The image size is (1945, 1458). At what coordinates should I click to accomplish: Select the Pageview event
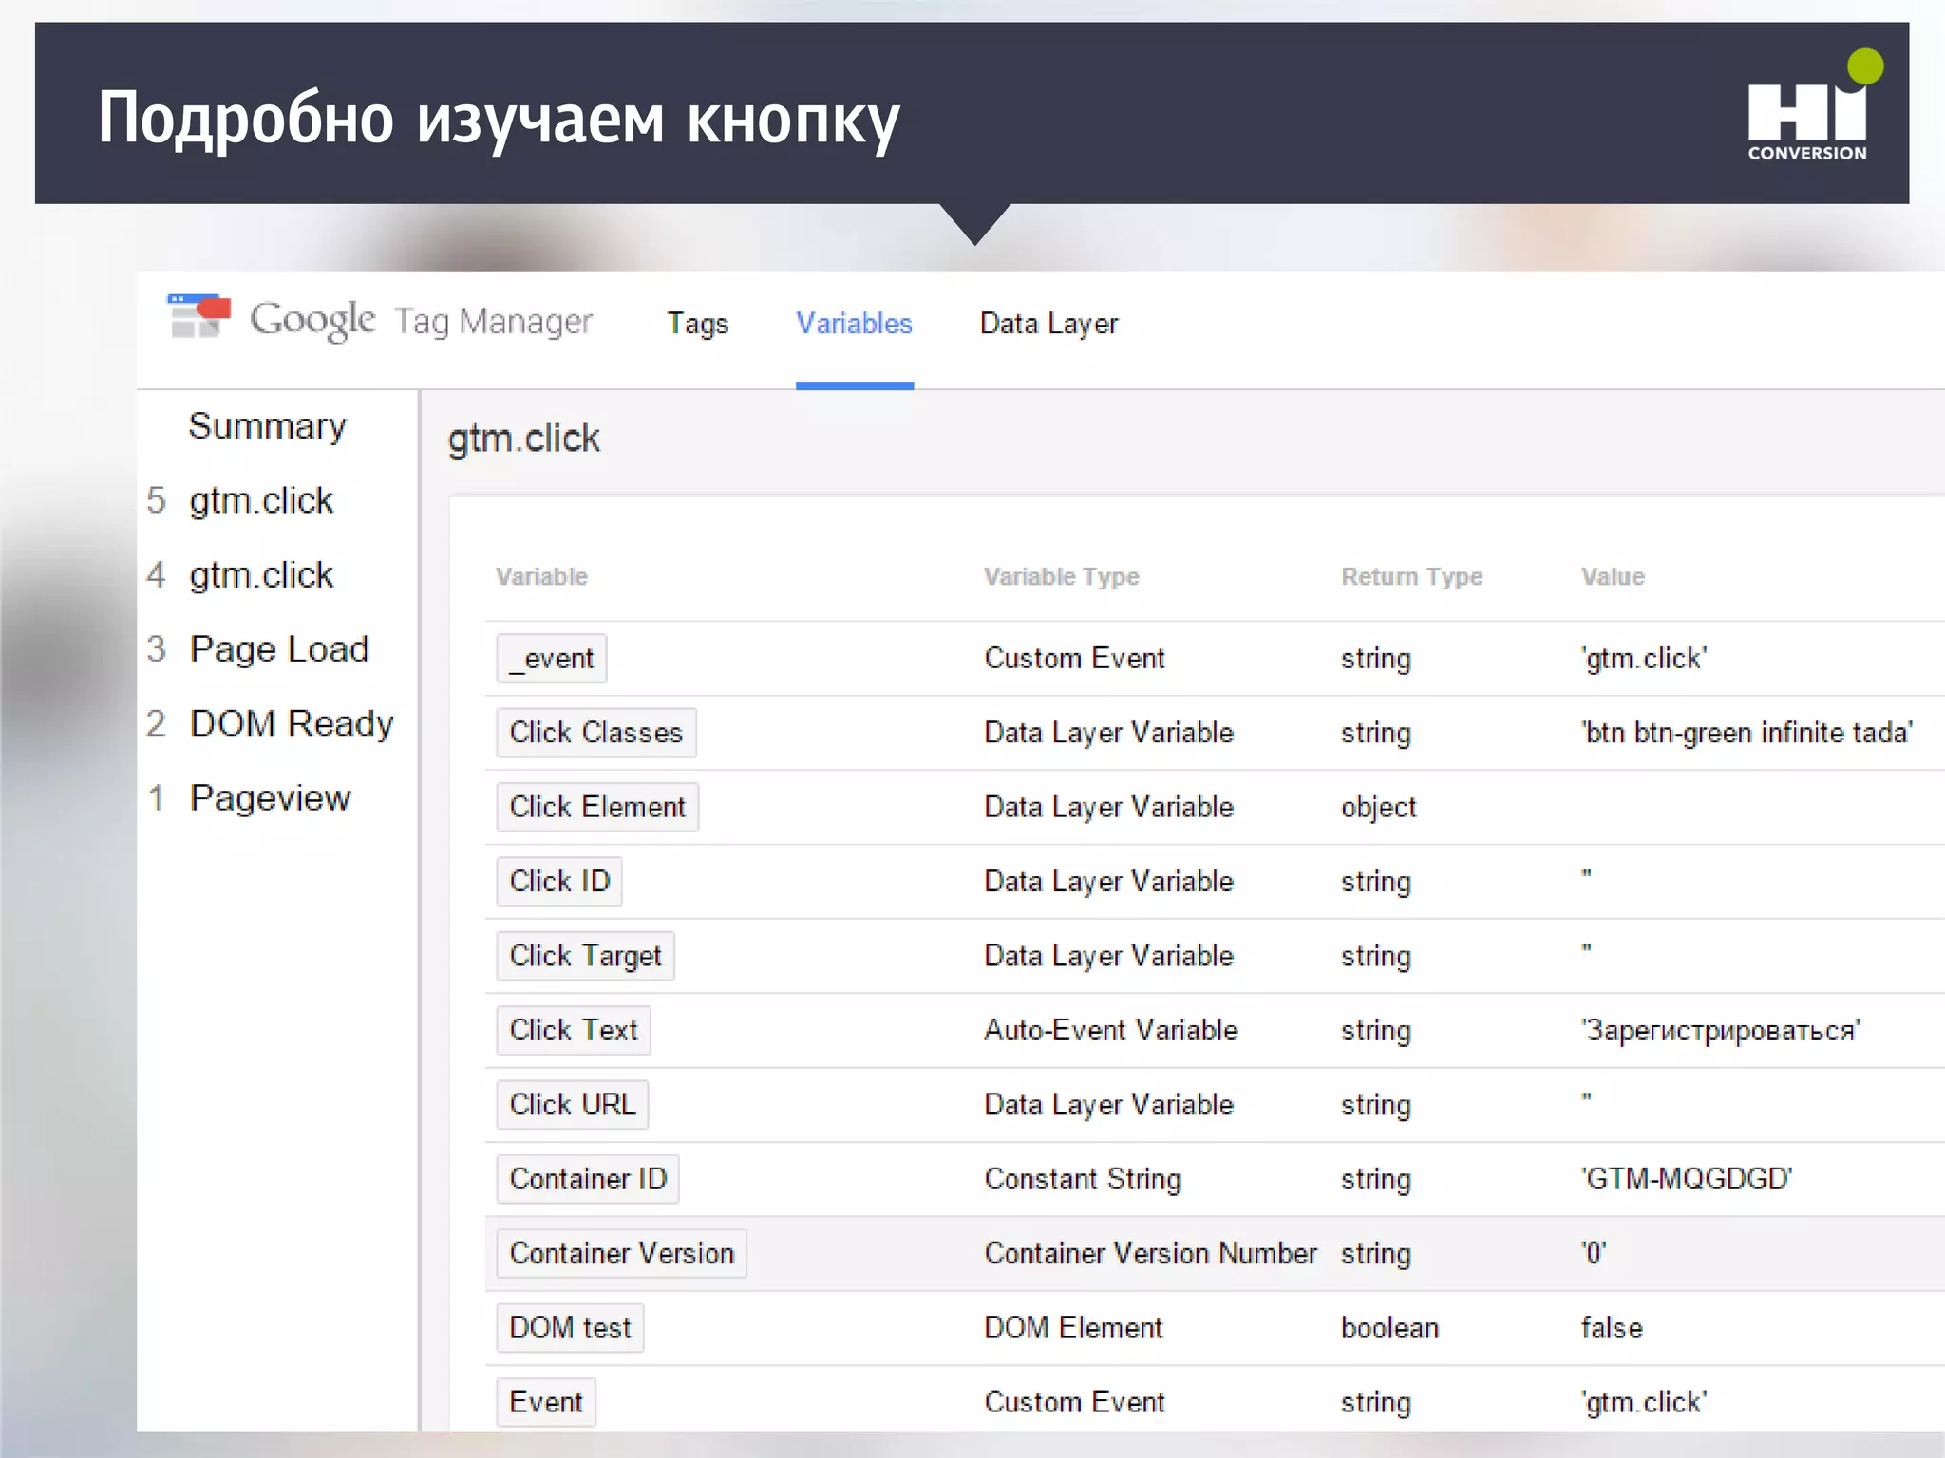[x=270, y=798]
